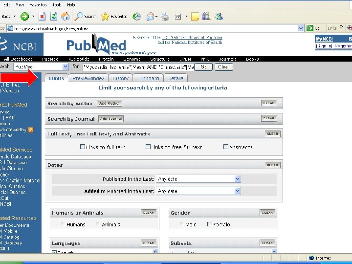352x264 pixels.
Task: Click the Research books toolbar icon
Action: click(206, 17)
